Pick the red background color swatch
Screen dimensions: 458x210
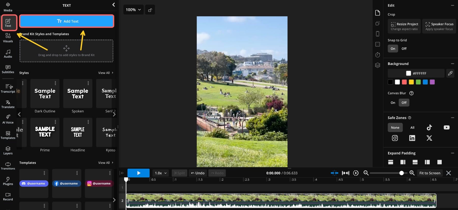pos(404,82)
